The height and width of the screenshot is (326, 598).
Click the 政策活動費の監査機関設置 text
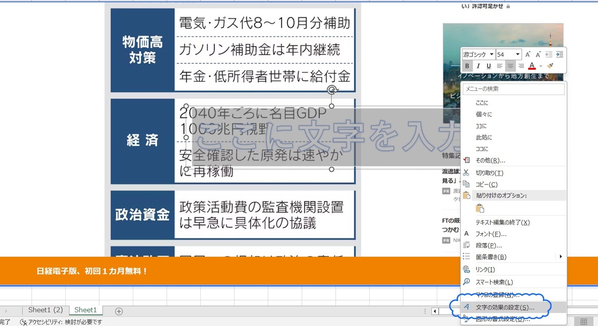coord(261,207)
